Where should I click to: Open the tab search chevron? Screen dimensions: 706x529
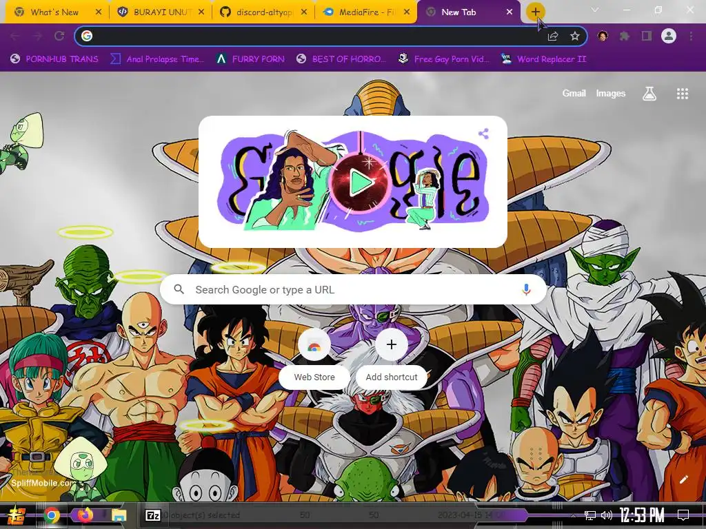(x=595, y=10)
